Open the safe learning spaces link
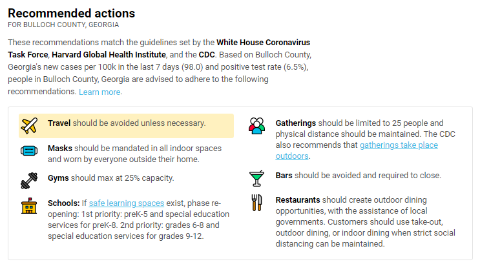Screen dimensions: 480x266 pos(127,203)
